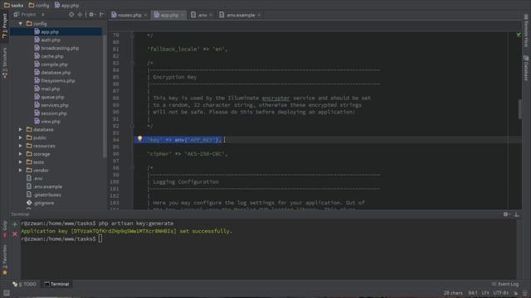
Task: Open terminal panel settings gear
Action: point(506,214)
